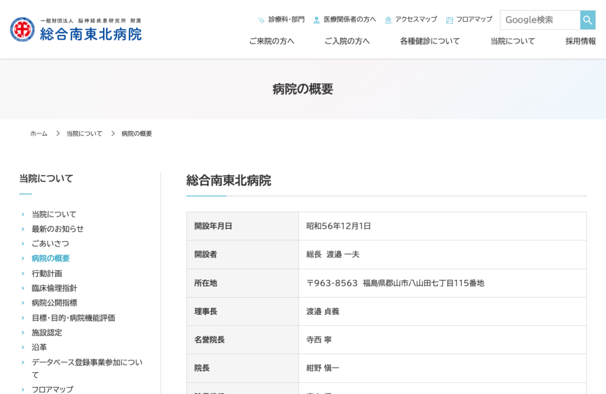
Task: Open the 採用情報 menu
Action: 581,41
